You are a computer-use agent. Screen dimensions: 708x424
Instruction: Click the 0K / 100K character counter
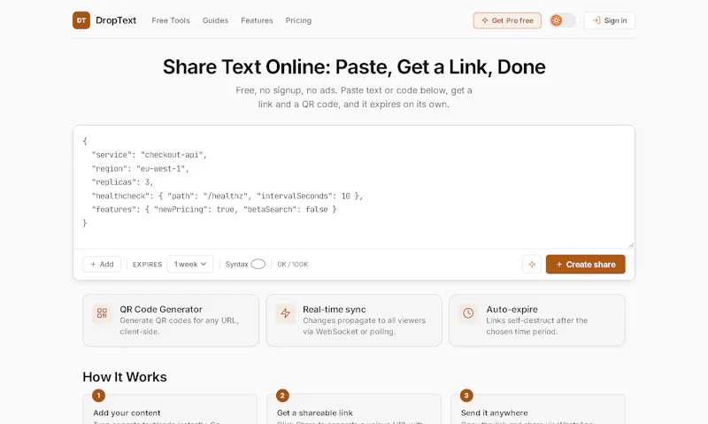click(293, 264)
